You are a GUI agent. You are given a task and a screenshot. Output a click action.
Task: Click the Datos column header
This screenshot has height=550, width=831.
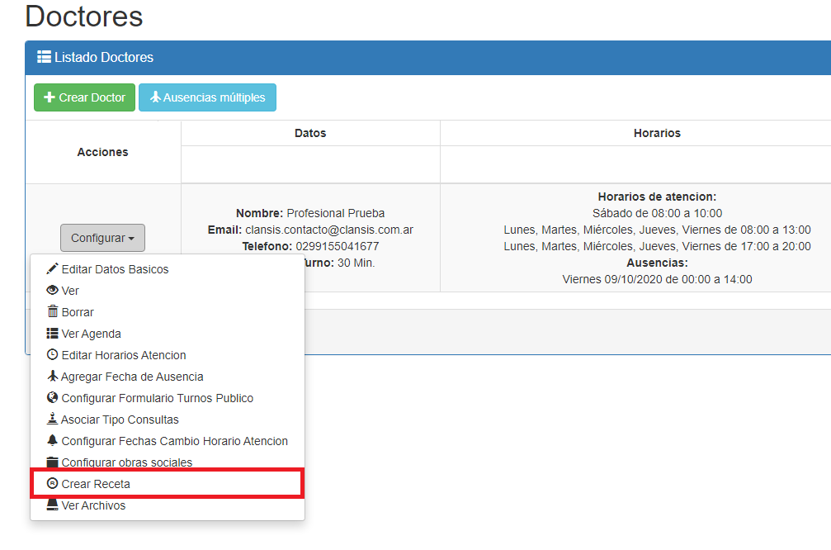[x=310, y=133]
